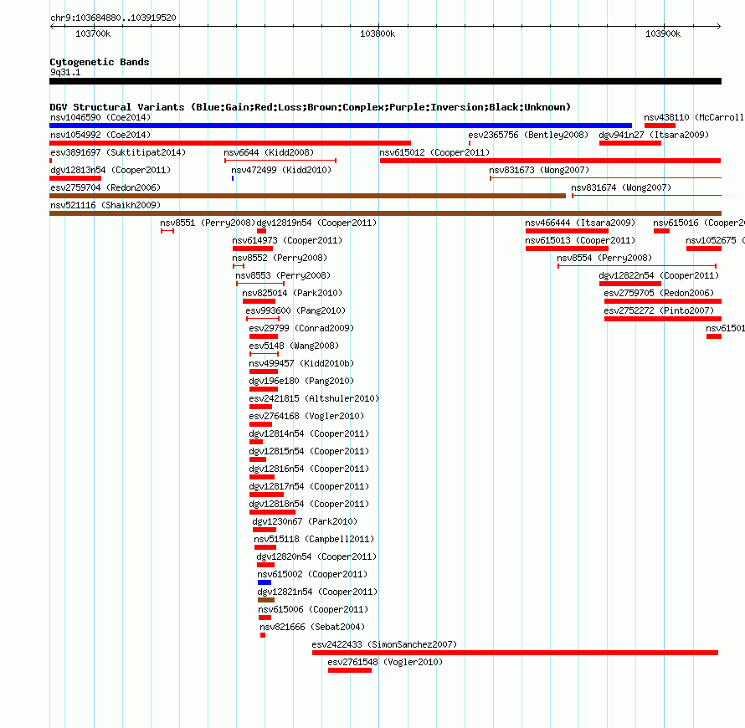Open esv993600 (Pang2010) variant
This screenshot has width=745, height=728.
click(x=295, y=310)
